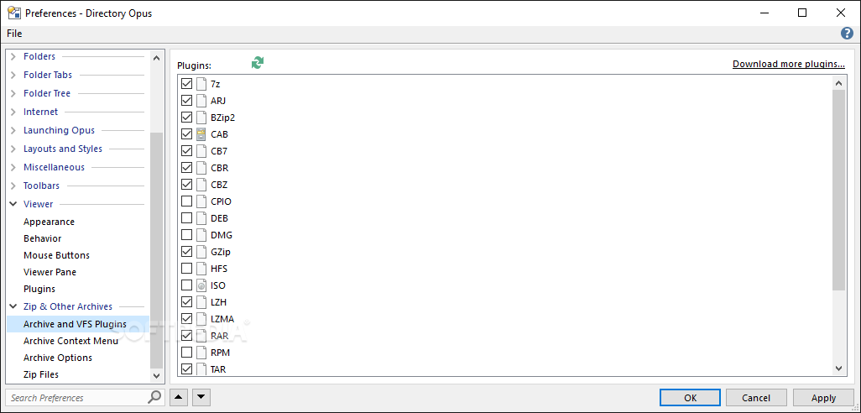Screen dimensions: 861x413
Task: Collapse the Viewer category arrow
Action: tap(13, 204)
